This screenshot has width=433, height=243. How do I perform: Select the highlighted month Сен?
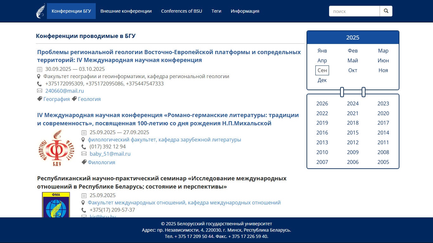coord(322,70)
